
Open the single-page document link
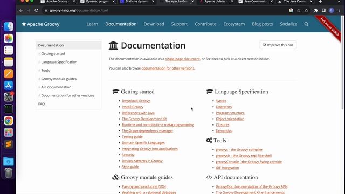[182, 59]
